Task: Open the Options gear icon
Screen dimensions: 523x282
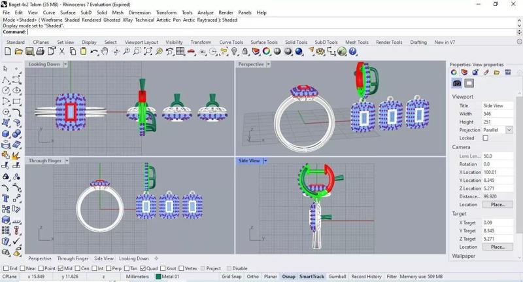Action: tap(320, 52)
